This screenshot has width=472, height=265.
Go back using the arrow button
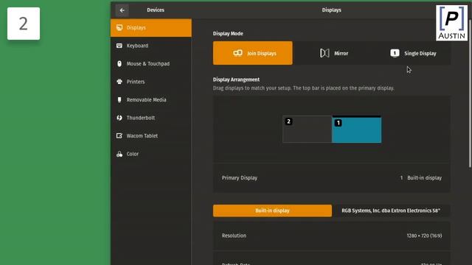pyautogui.click(x=122, y=10)
